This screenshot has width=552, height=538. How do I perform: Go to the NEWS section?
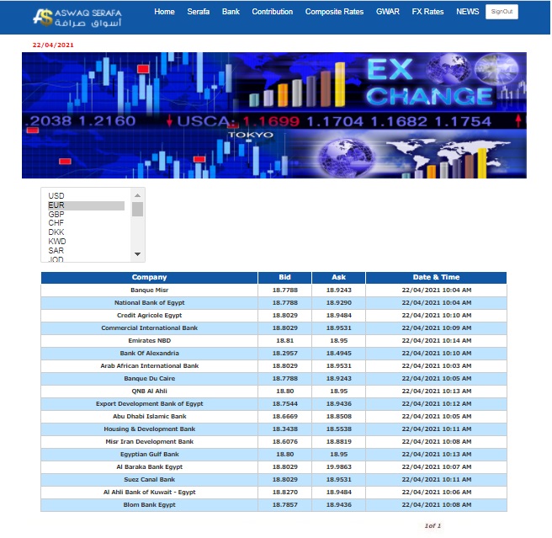tap(468, 12)
